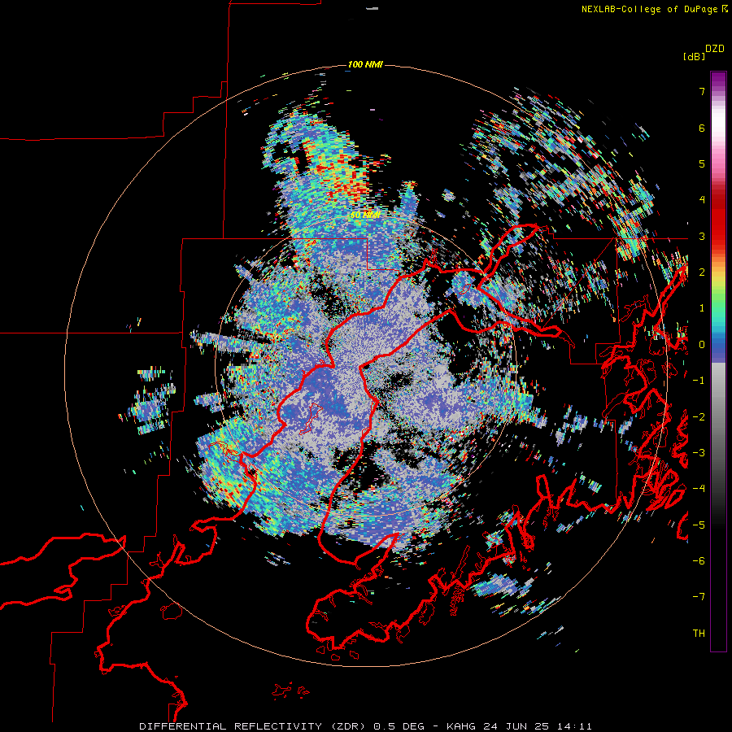Click the negative 5 dB scale label

click(x=699, y=525)
